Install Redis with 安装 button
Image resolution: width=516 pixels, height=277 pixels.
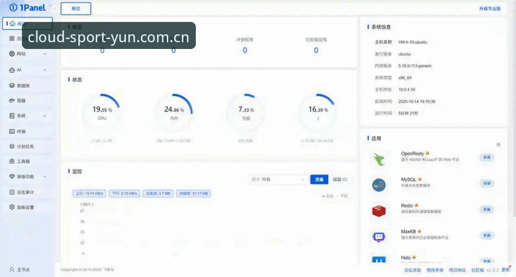click(x=487, y=209)
